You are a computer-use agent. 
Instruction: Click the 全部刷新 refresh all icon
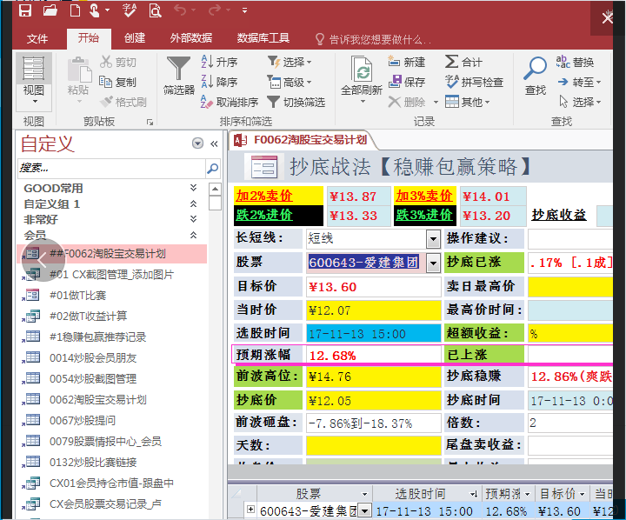point(362,69)
